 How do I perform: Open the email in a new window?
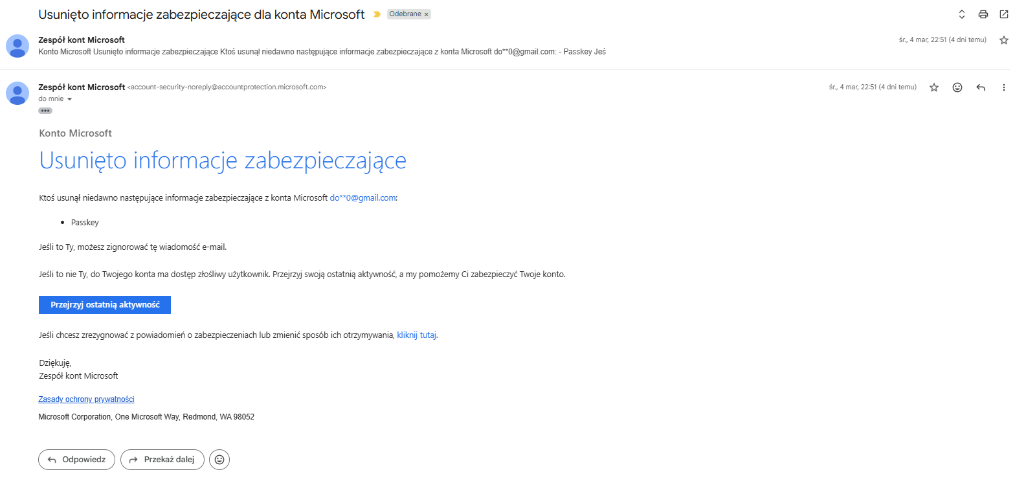tap(1004, 14)
